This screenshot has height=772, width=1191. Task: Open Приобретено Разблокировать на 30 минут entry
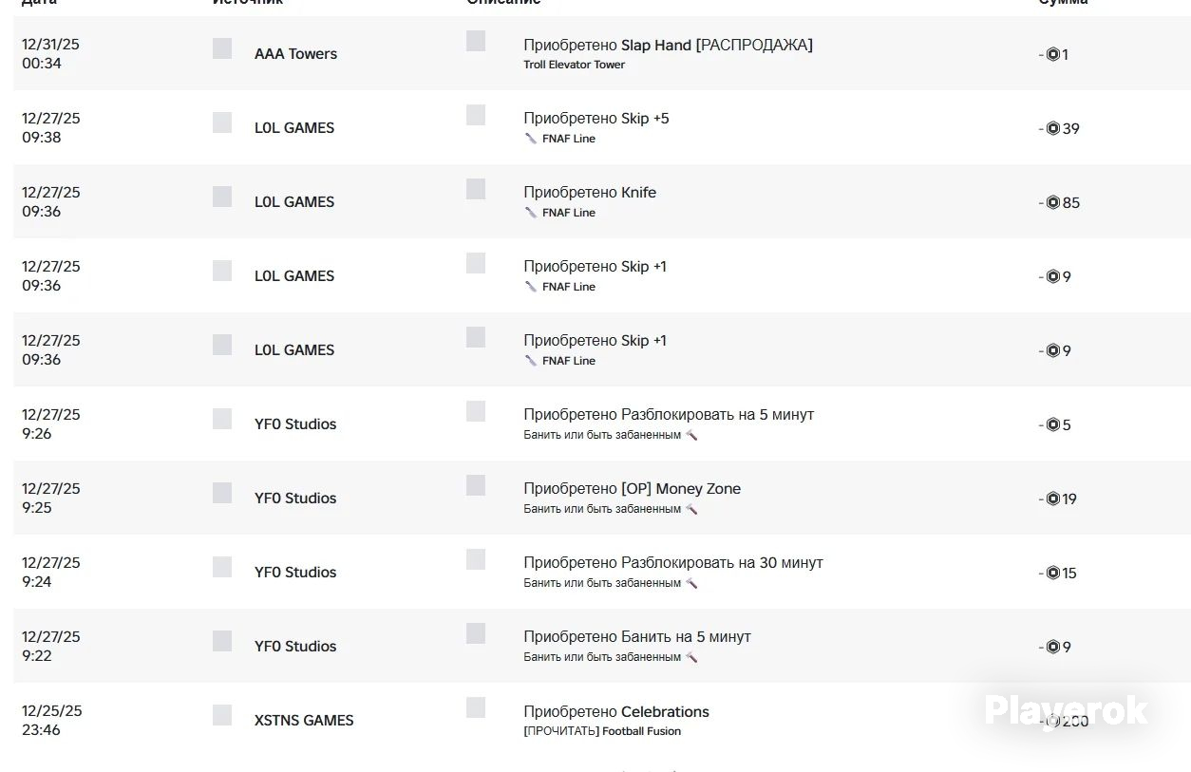(673, 563)
